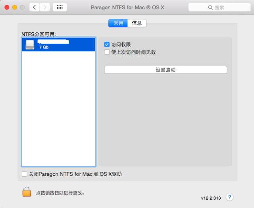Open help with the question mark button

229,197
